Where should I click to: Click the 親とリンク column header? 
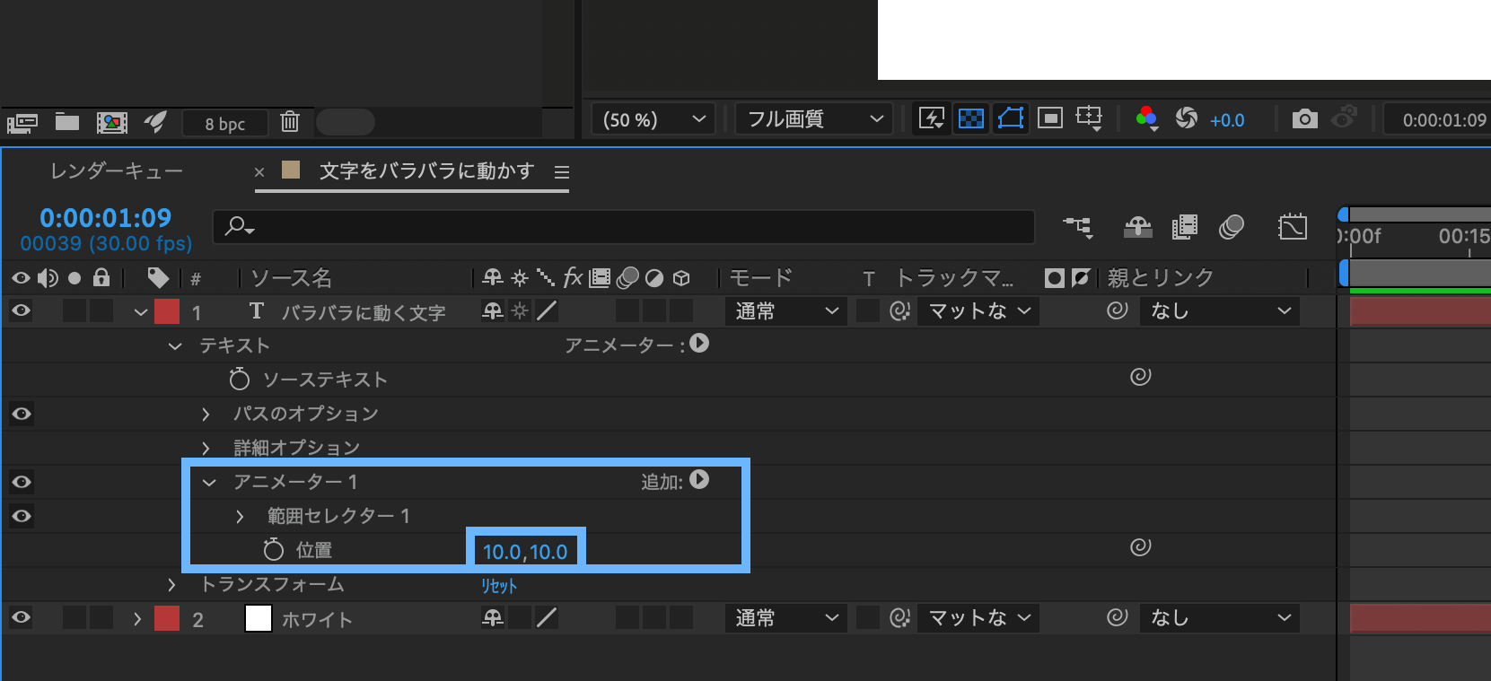(1160, 278)
